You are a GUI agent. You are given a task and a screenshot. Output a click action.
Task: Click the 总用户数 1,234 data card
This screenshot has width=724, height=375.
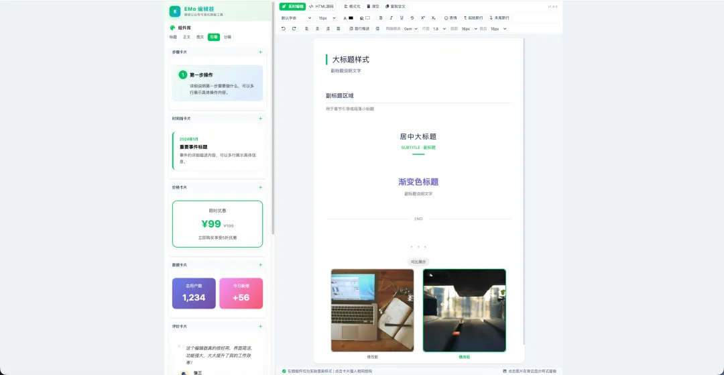(x=194, y=293)
